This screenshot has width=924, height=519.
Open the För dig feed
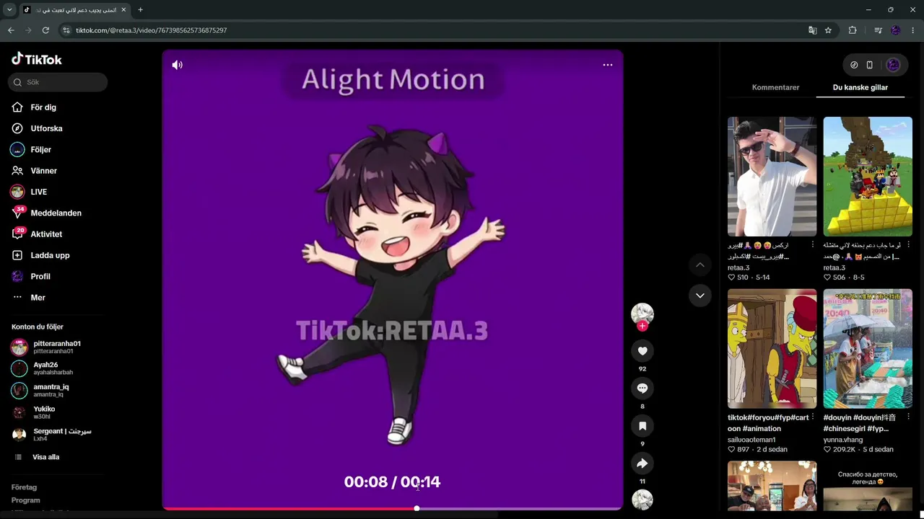coord(43,107)
